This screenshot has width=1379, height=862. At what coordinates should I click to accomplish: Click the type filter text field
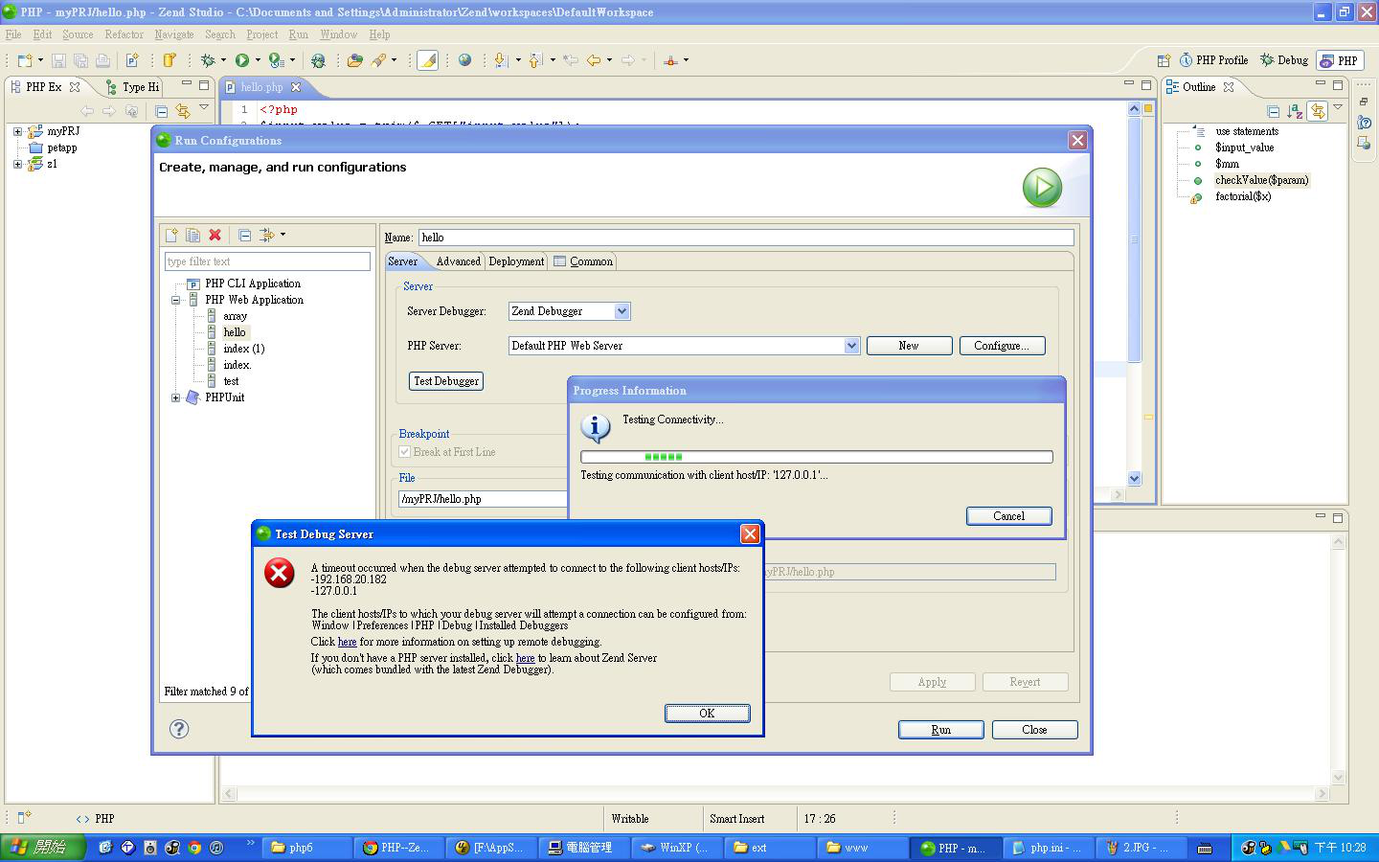[267, 261]
